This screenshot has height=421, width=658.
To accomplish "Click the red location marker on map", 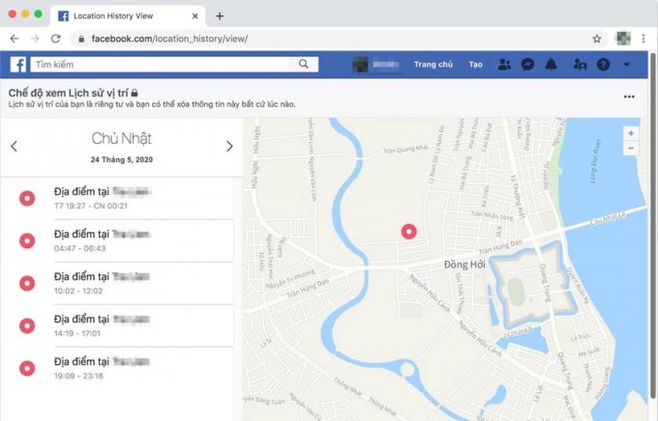I will 408,232.
